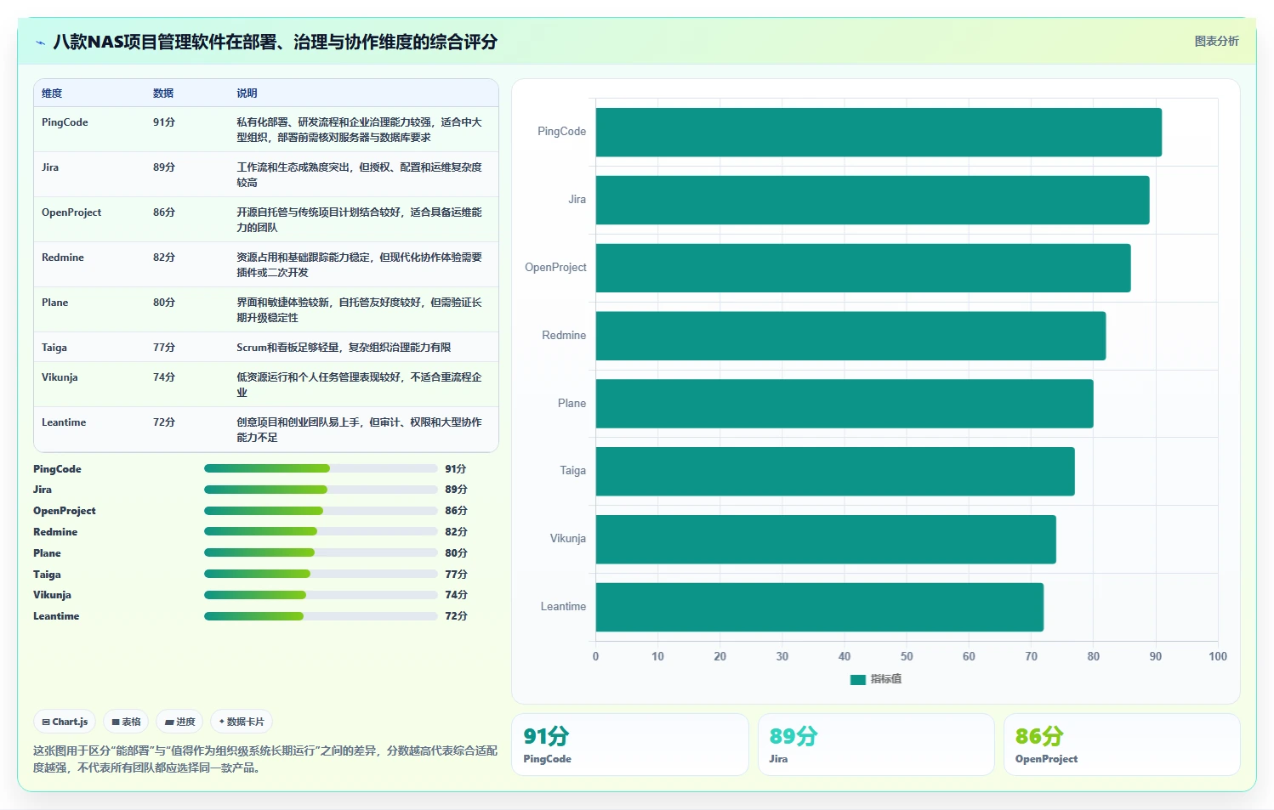
Task: Click the 100 tick label on x-axis
Action: [x=1218, y=656]
